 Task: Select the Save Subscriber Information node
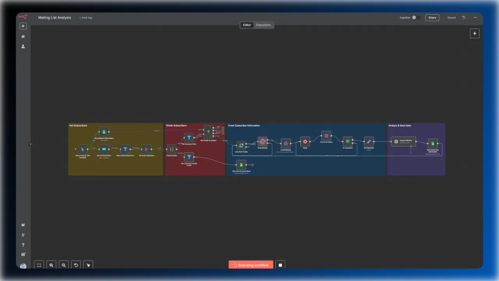pos(433,143)
